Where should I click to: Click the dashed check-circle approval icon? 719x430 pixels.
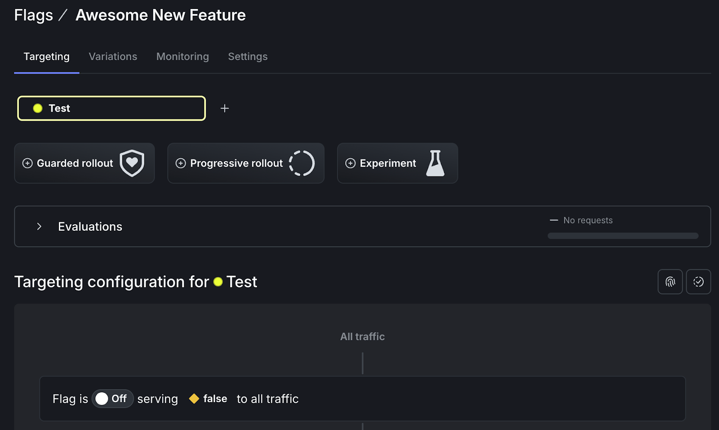click(x=698, y=281)
